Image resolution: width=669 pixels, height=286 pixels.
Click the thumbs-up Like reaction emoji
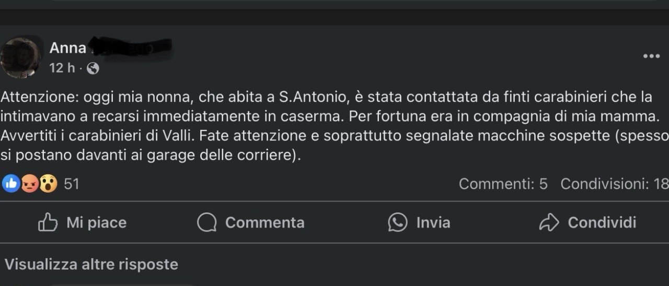(x=10, y=183)
